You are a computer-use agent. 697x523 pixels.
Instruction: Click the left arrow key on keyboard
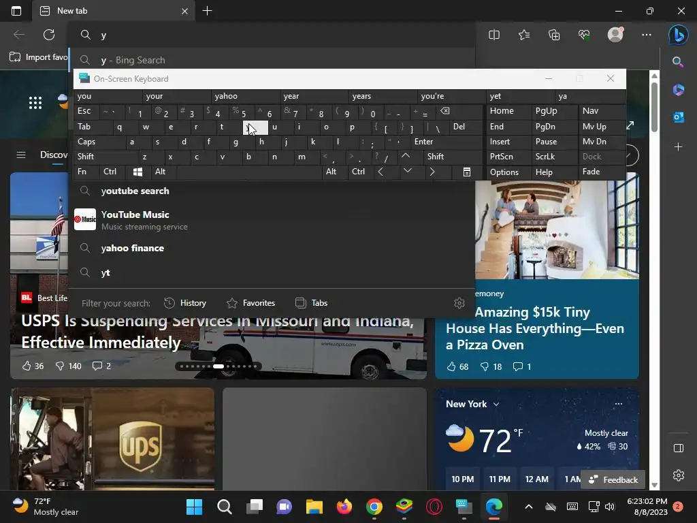(380, 172)
